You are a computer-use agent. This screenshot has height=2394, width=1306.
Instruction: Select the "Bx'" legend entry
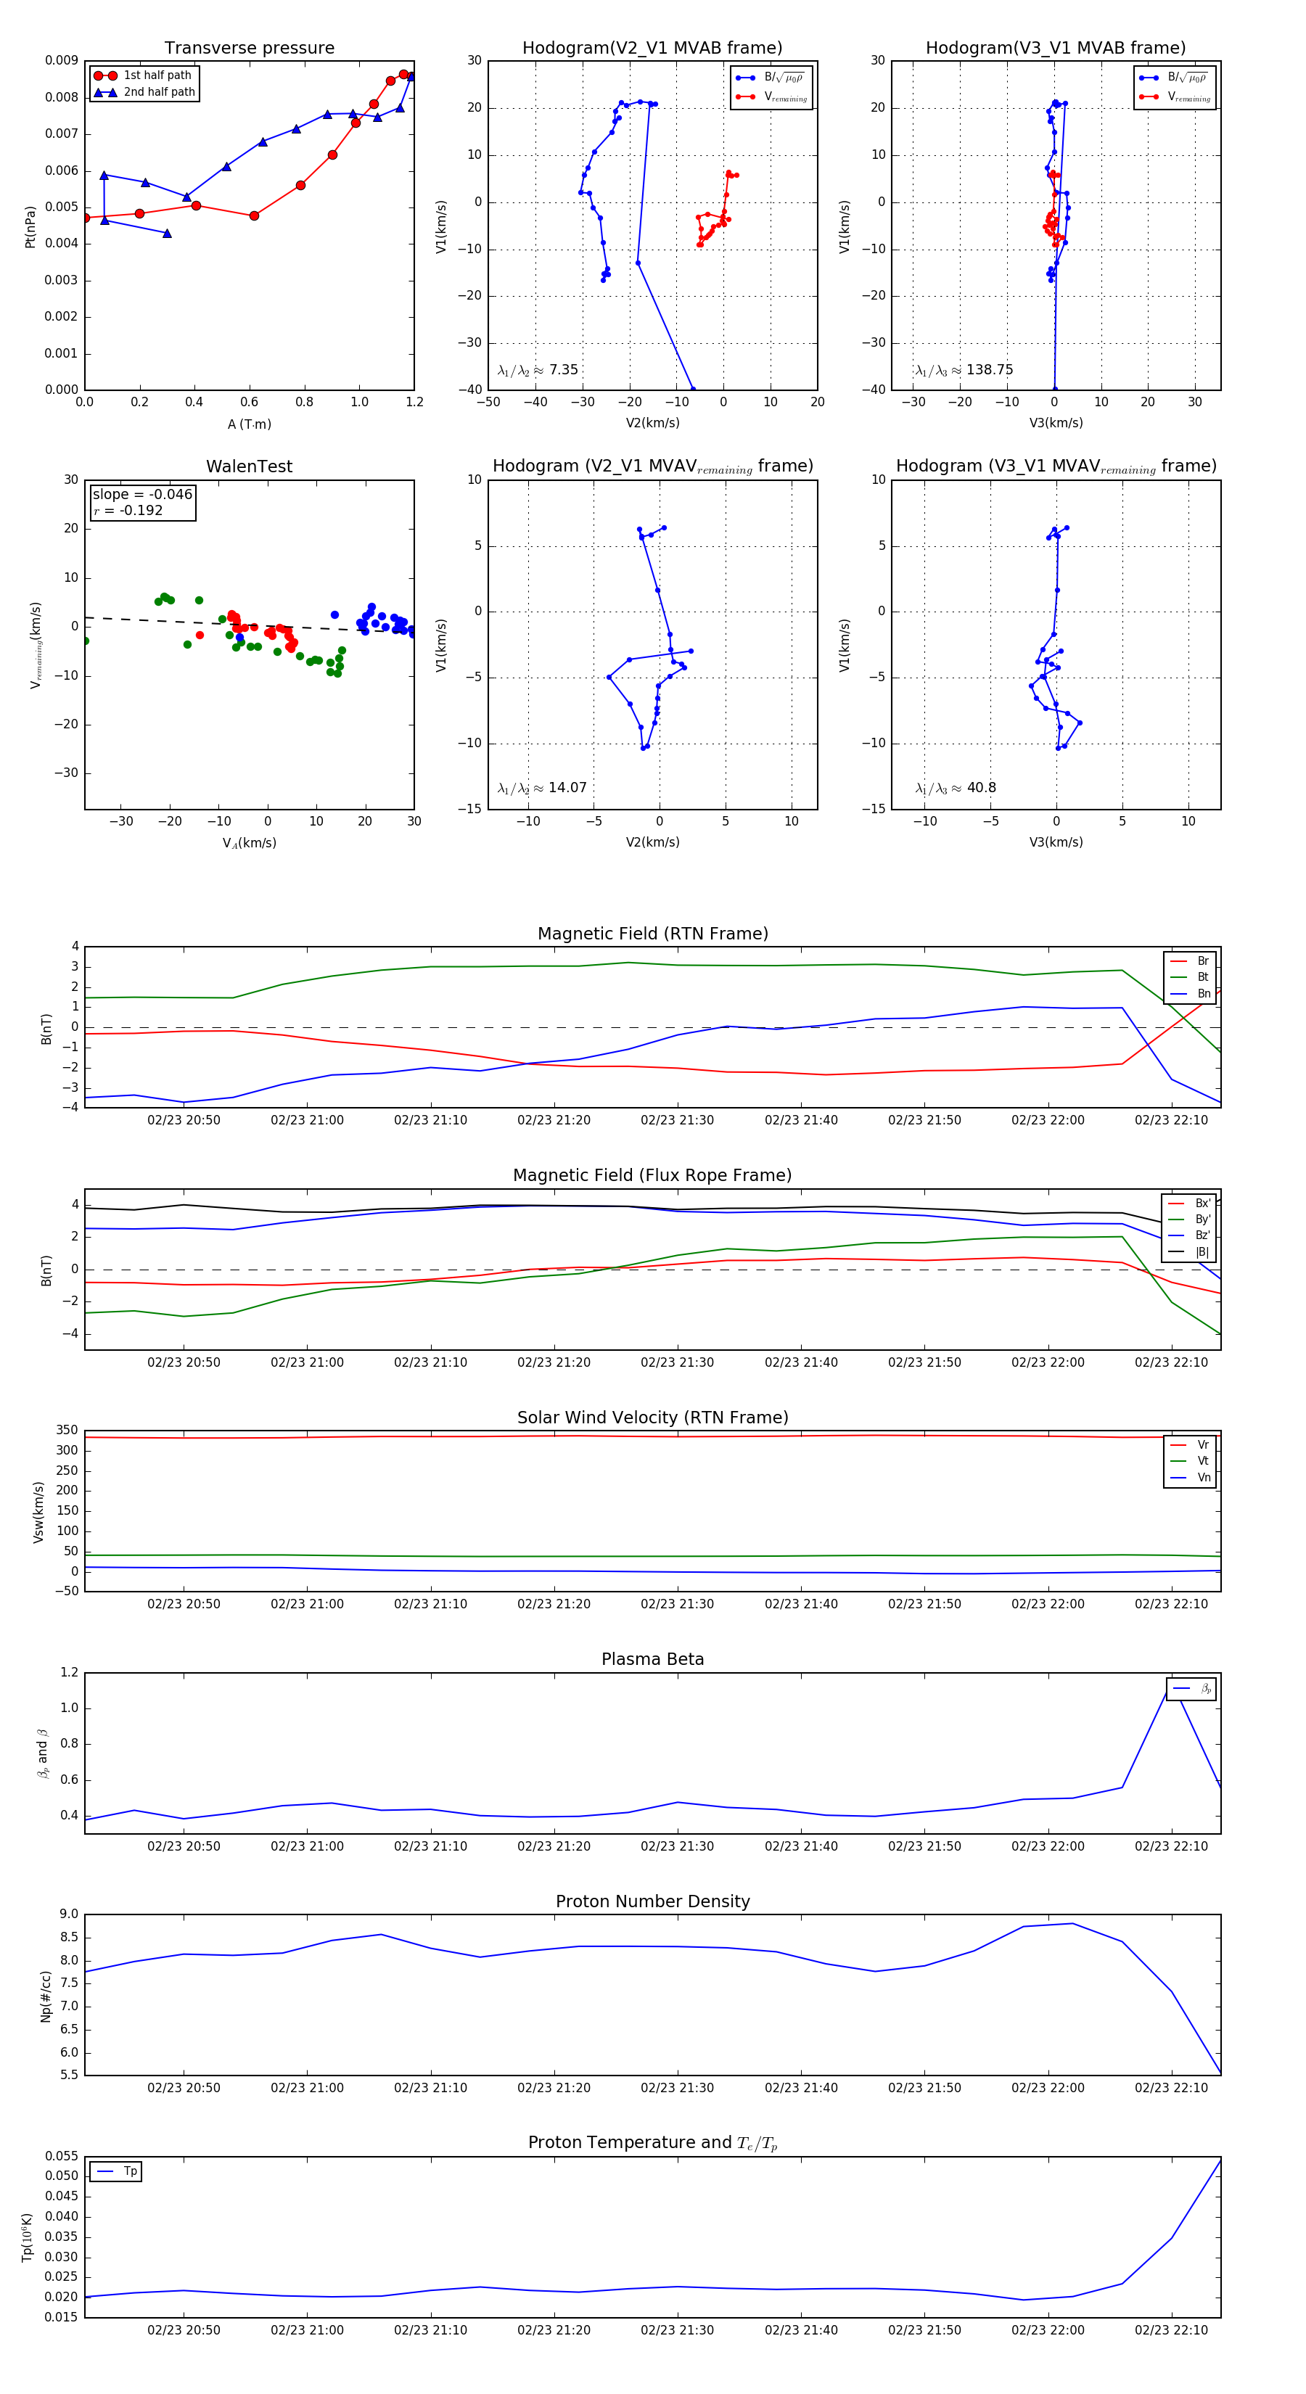pyautogui.click(x=1189, y=1203)
